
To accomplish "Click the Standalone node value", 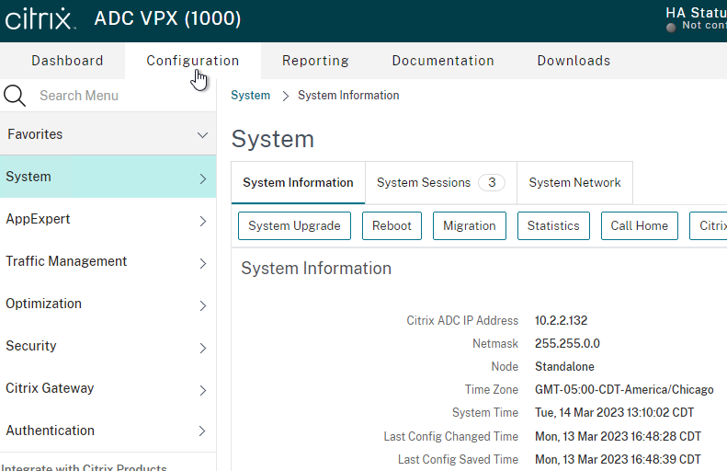I will [x=564, y=367].
